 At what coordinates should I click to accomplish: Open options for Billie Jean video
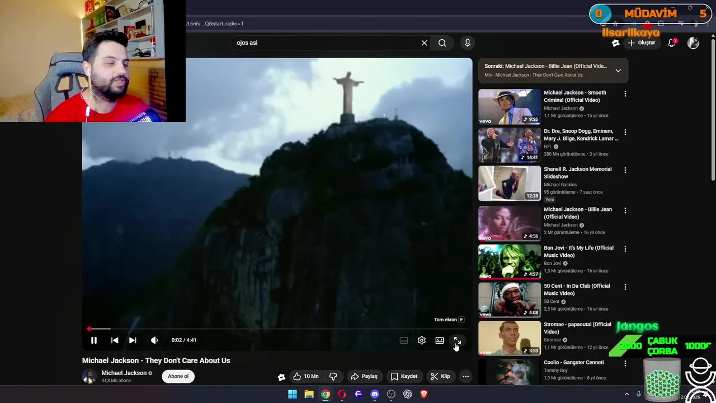pos(625,210)
